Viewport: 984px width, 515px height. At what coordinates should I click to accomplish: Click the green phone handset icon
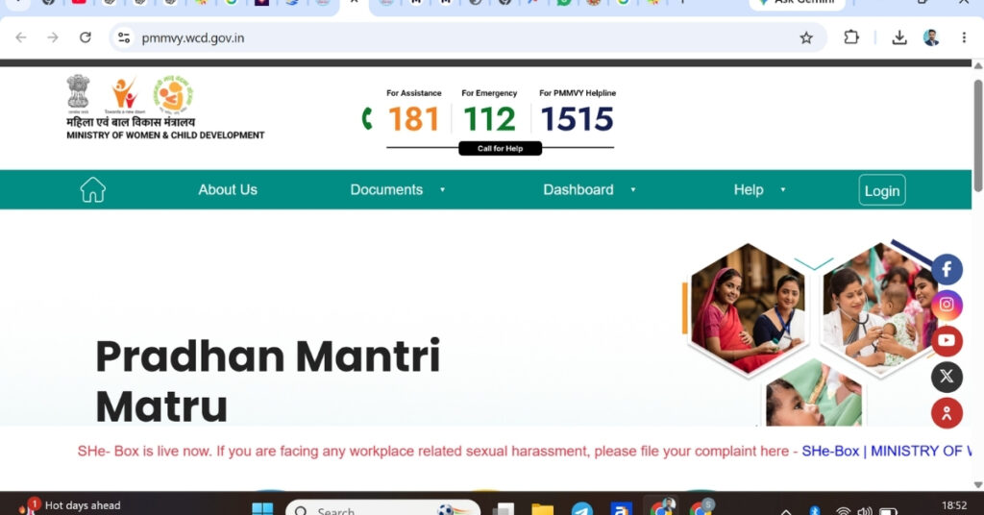point(368,118)
